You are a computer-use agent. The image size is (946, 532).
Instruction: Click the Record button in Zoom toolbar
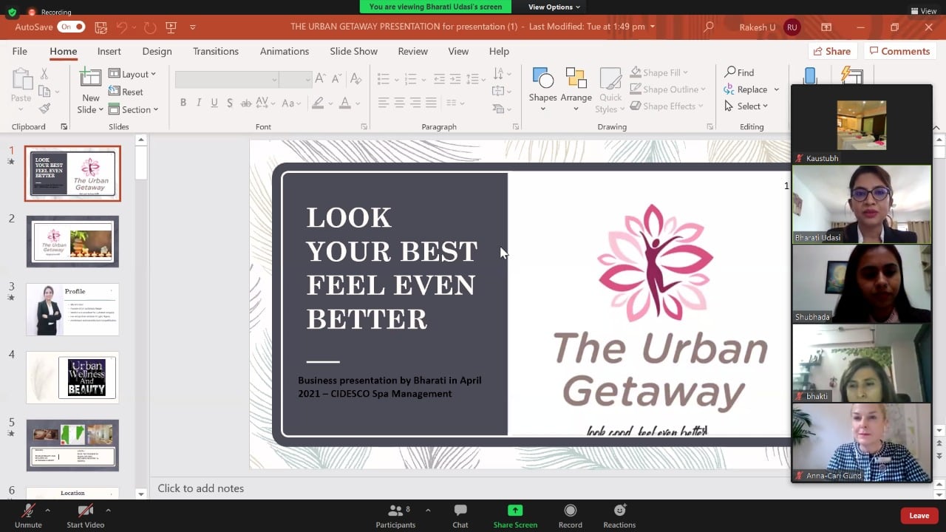[570, 511]
